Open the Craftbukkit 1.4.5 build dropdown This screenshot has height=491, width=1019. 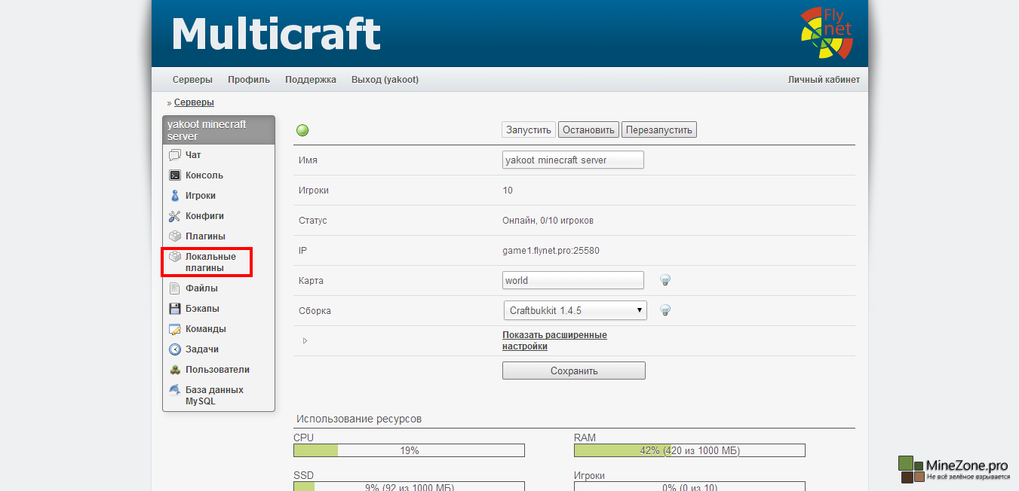tap(575, 310)
